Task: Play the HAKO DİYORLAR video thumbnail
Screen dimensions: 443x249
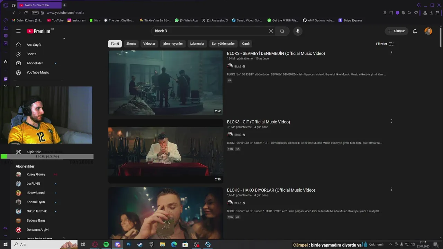Action: 165,213
